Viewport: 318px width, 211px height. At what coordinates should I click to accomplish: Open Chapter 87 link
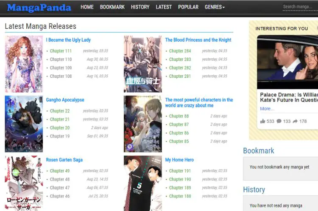(179, 125)
